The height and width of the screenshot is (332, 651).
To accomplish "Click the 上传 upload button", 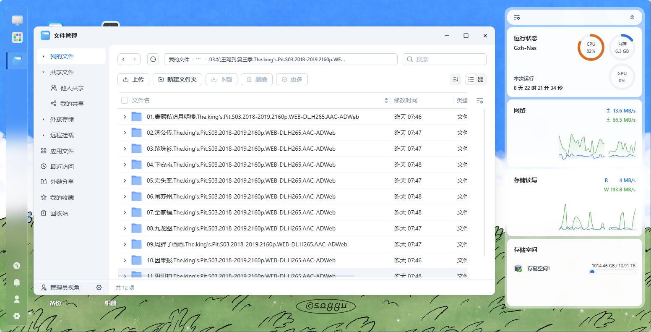I will (x=133, y=79).
